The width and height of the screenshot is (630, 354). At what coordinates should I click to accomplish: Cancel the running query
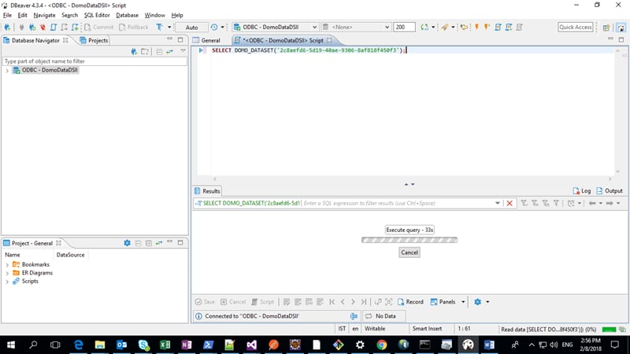point(409,253)
